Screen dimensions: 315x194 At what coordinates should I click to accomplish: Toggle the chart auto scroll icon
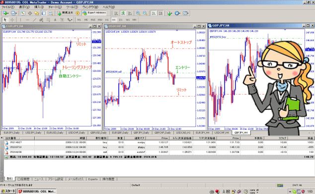coord(154,13)
